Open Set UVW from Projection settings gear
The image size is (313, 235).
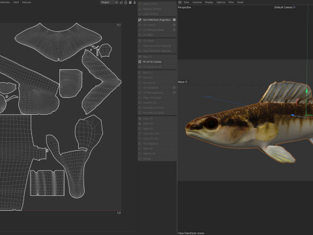[174, 20]
